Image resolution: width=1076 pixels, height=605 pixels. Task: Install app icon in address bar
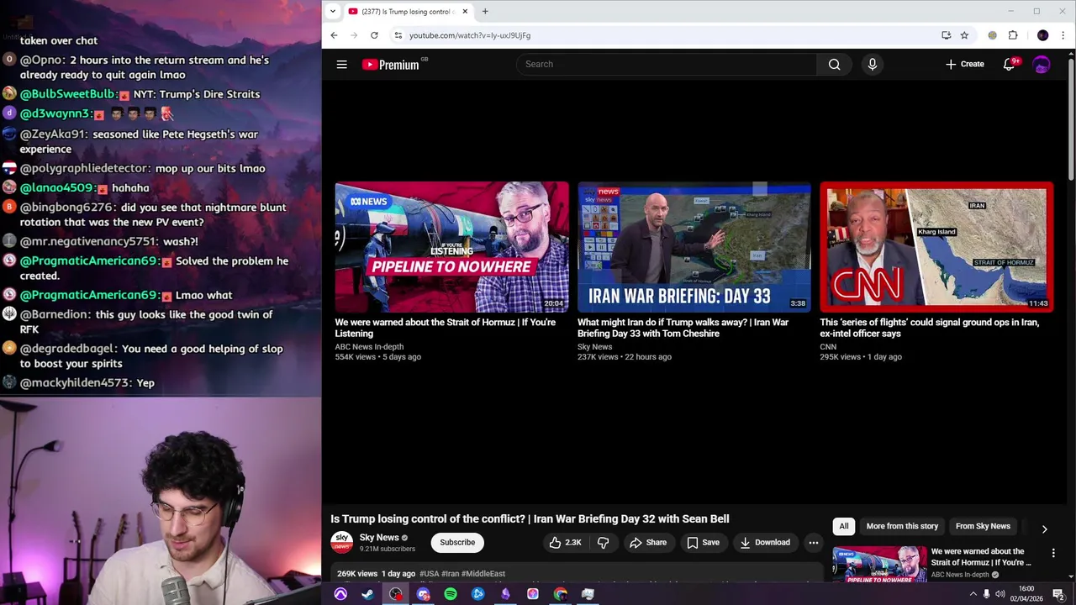(x=946, y=35)
